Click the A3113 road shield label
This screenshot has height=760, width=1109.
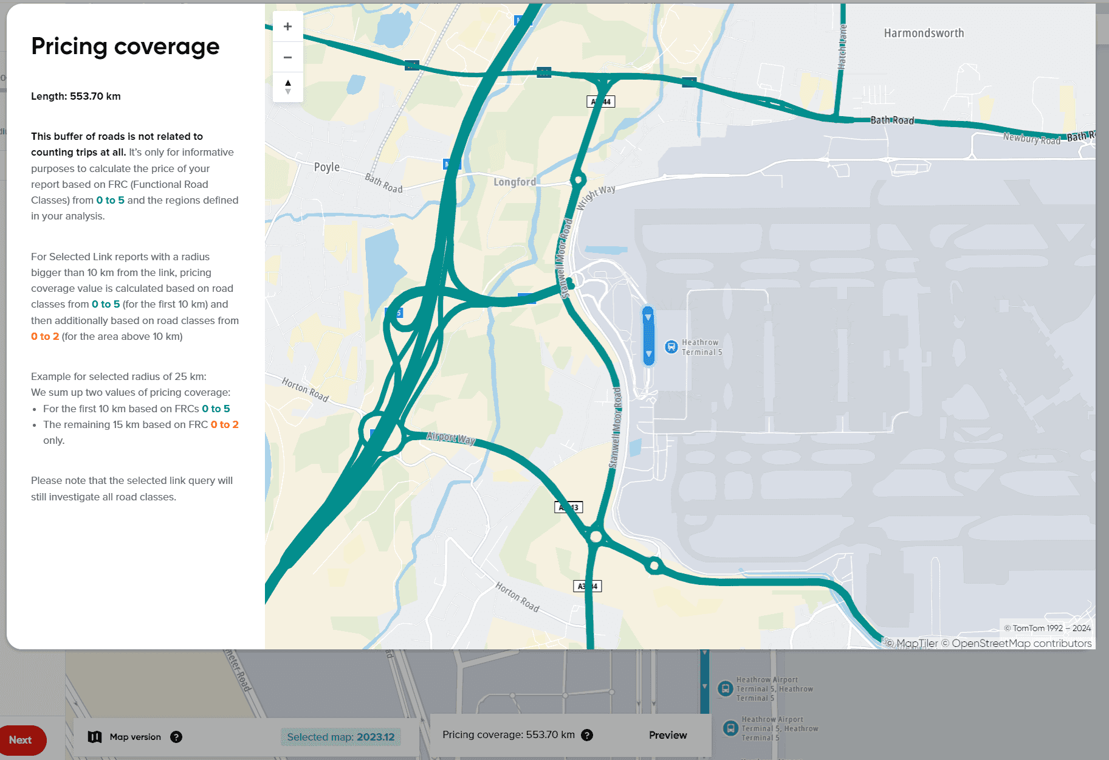(x=569, y=507)
